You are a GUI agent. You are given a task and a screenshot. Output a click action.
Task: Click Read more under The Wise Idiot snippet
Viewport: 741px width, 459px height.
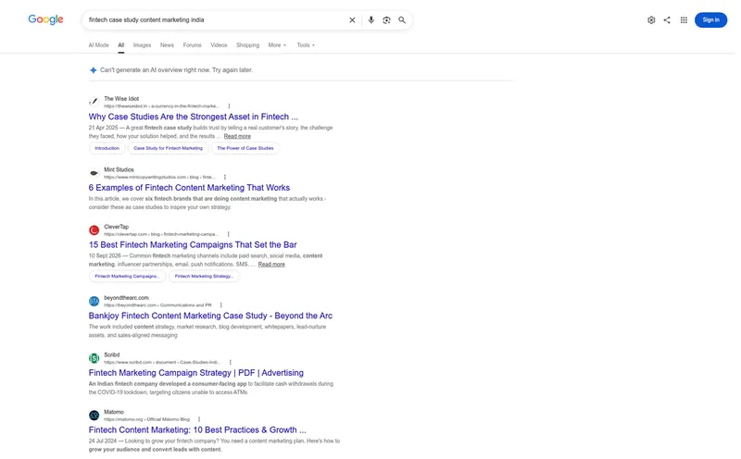pos(237,136)
